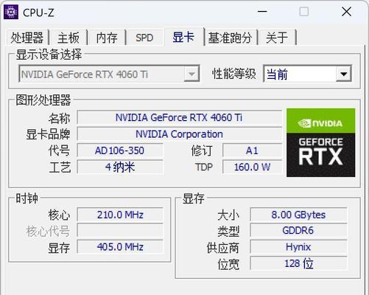
Task: Switch to the 关于 tab
Action: 277,38
